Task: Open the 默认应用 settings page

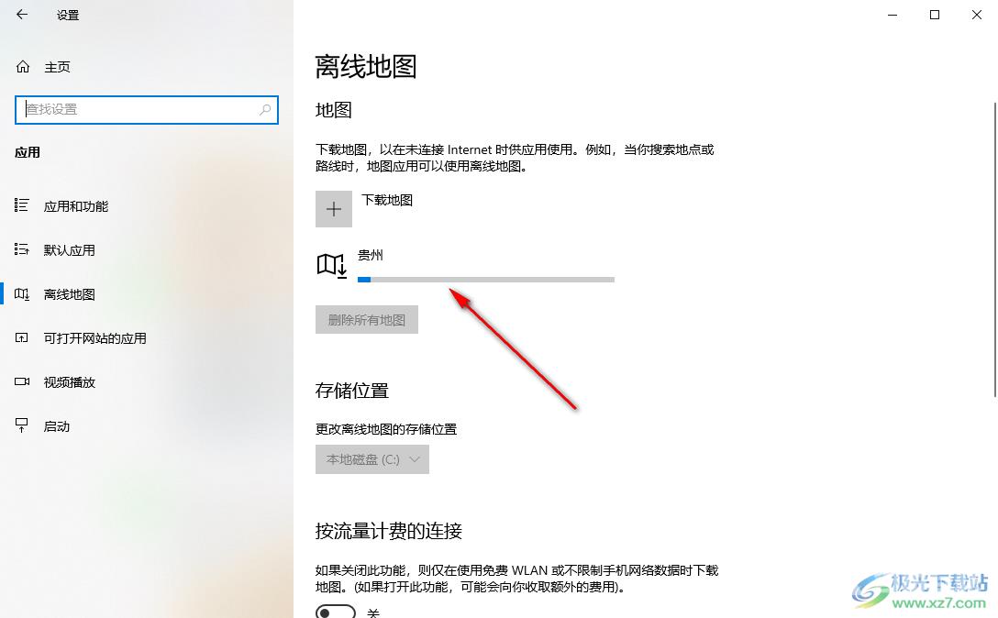Action: coord(69,250)
